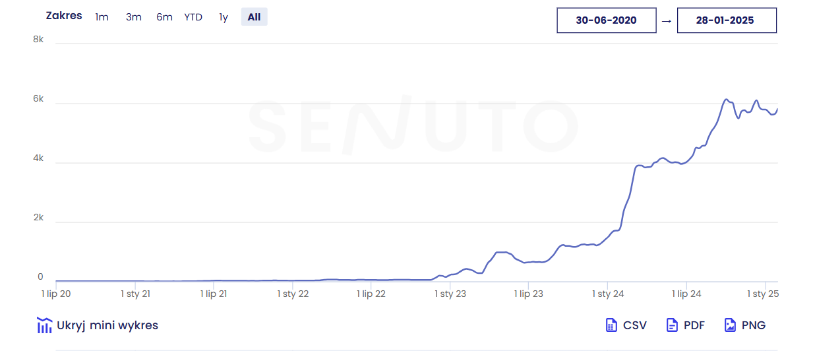813x351 pixels.
Task: Select the 1m range option
Action: (102, 17)
